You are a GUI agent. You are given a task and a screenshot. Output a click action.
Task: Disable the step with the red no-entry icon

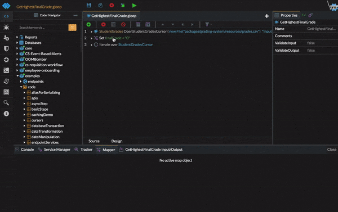(123, 25)
